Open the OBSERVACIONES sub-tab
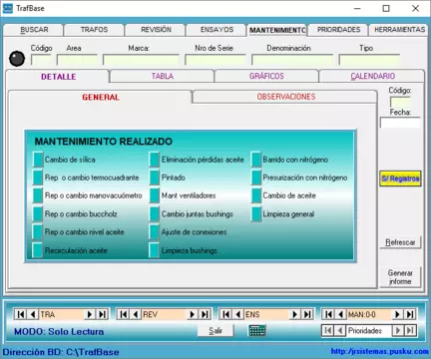Image resolution: width=431 pixels, height=359 pixels. click(285, 97)
